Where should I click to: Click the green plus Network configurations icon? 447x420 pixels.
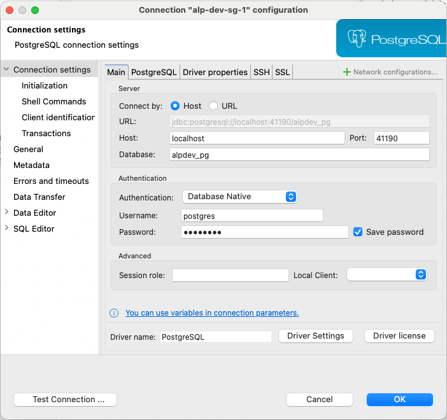coord(347,72)
